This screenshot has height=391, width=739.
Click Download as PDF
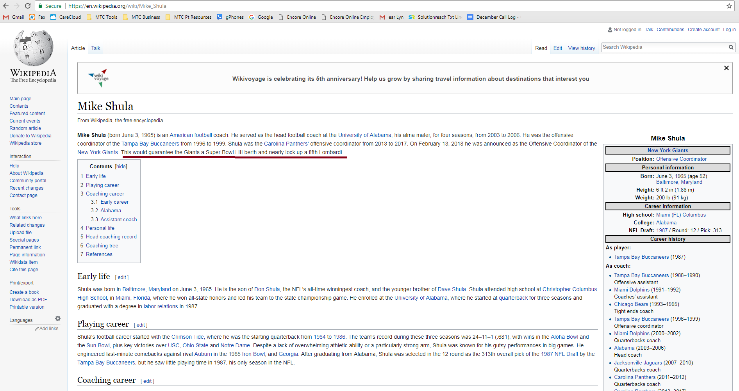pos(28,300)
